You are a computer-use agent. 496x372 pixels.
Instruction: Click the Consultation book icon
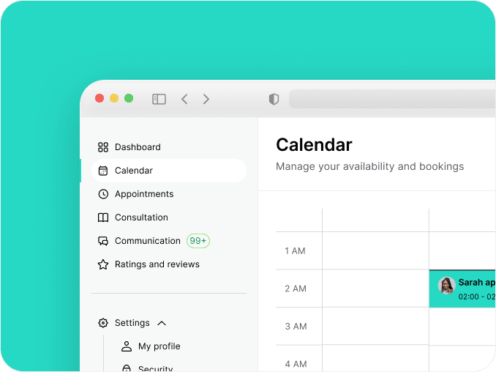tap(103, 217)
